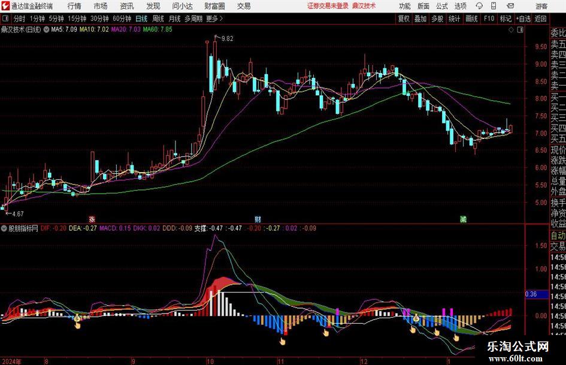The height and width of the screenshot is (365, 566).
Task: Switch to the 30分钟 period tab
Action: [x=99, y=19]
